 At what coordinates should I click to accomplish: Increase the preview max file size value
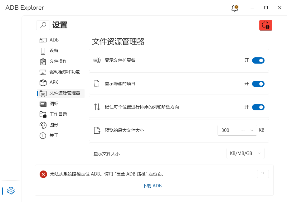pyautogui.click(x=243, y=130)
